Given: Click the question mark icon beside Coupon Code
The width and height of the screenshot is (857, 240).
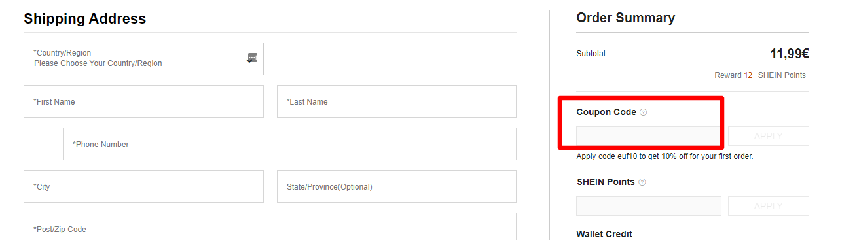Looking at the screenshot, I should pos(643,112).
